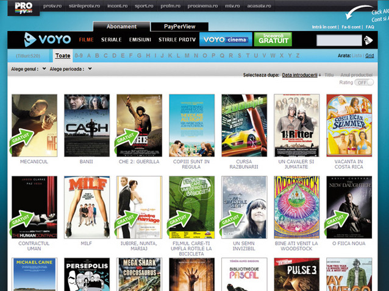Expand the Alege genul dropdown

click(x=28, y=69)
